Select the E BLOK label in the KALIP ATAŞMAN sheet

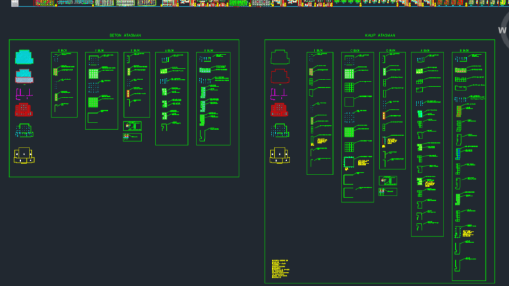coord(318,51)
